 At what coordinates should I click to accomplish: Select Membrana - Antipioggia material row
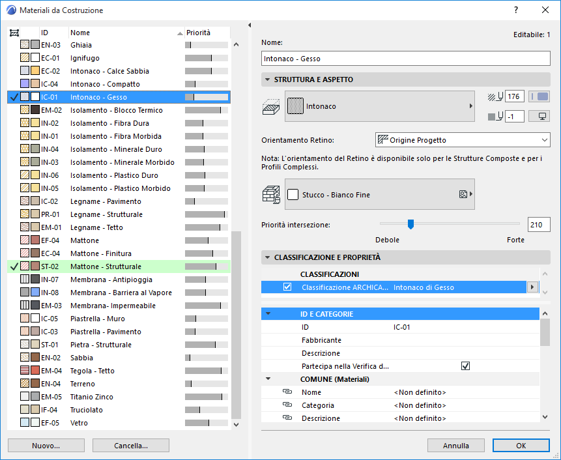[119, 280]
